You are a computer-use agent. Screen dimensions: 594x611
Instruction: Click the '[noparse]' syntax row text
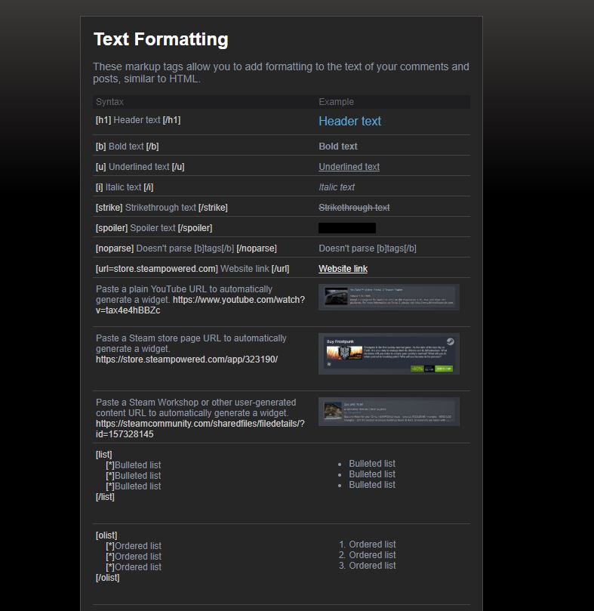pos(186,248)
